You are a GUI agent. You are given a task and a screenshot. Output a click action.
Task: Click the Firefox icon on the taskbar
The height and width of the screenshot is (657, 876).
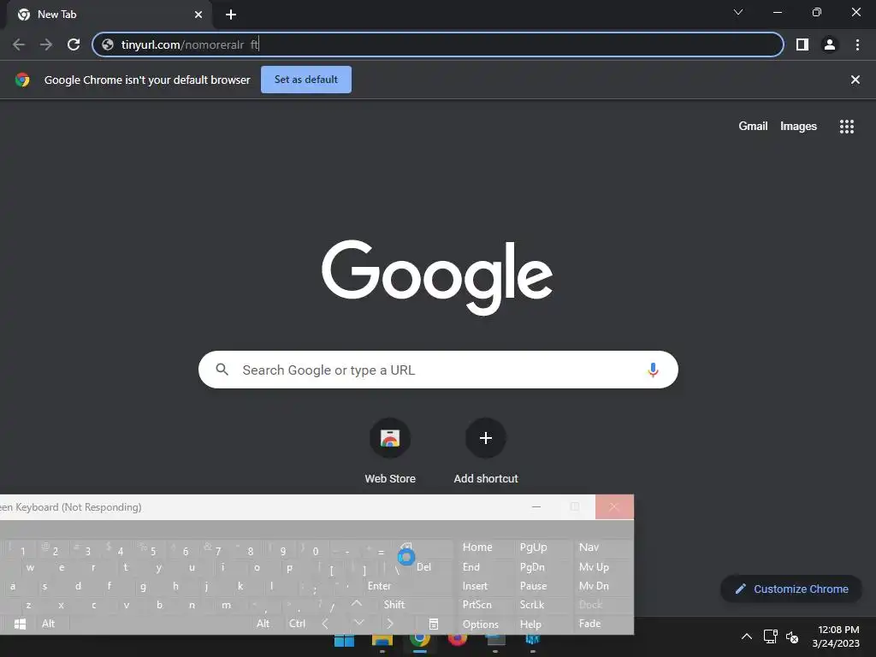[457, 642]
